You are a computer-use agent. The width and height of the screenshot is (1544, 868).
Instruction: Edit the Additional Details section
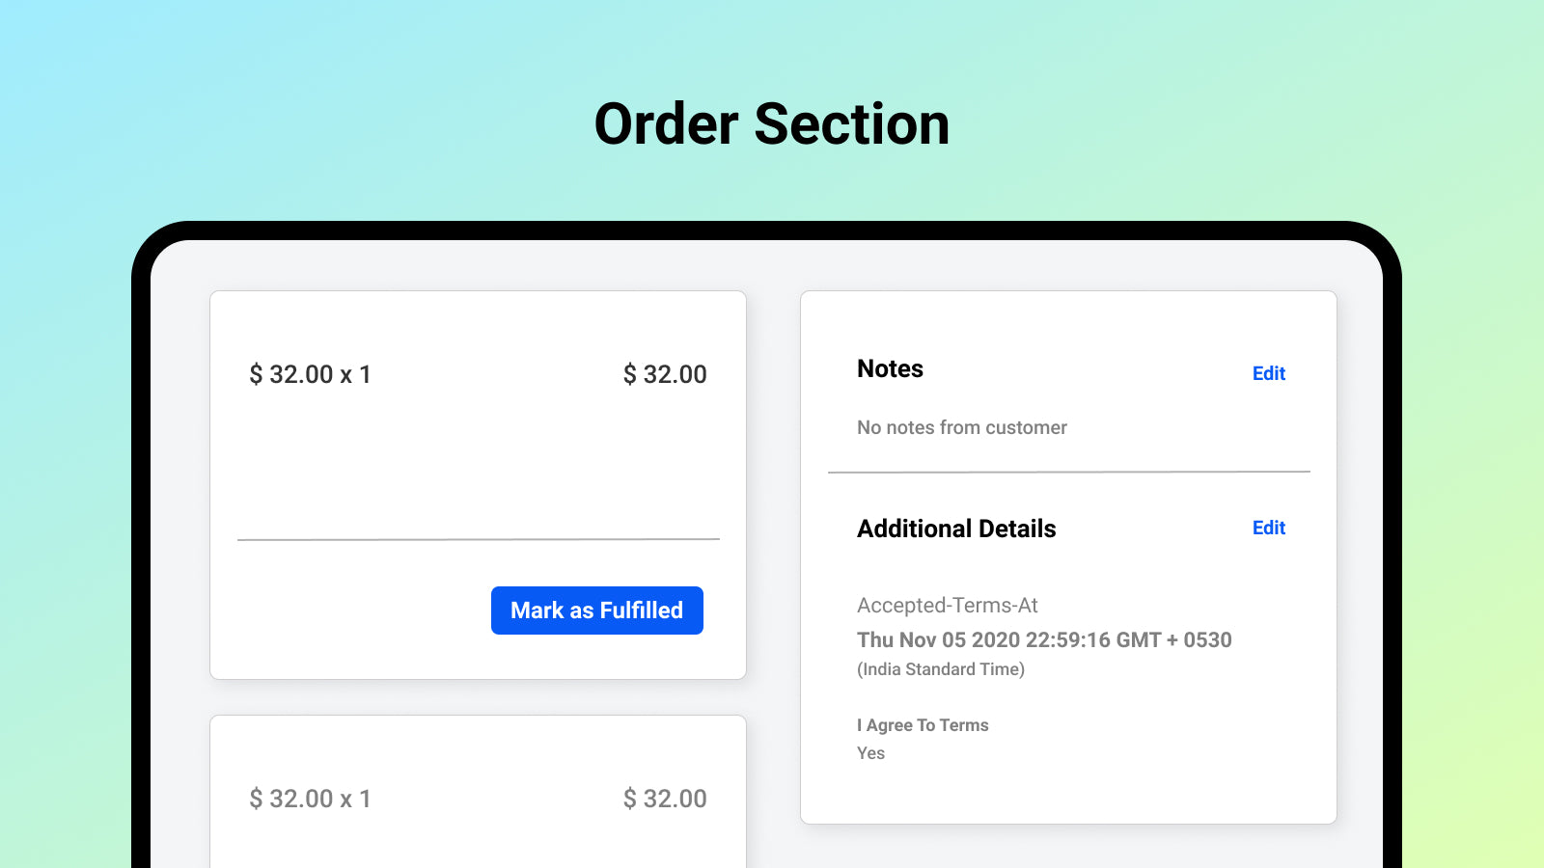[1268, 528]
